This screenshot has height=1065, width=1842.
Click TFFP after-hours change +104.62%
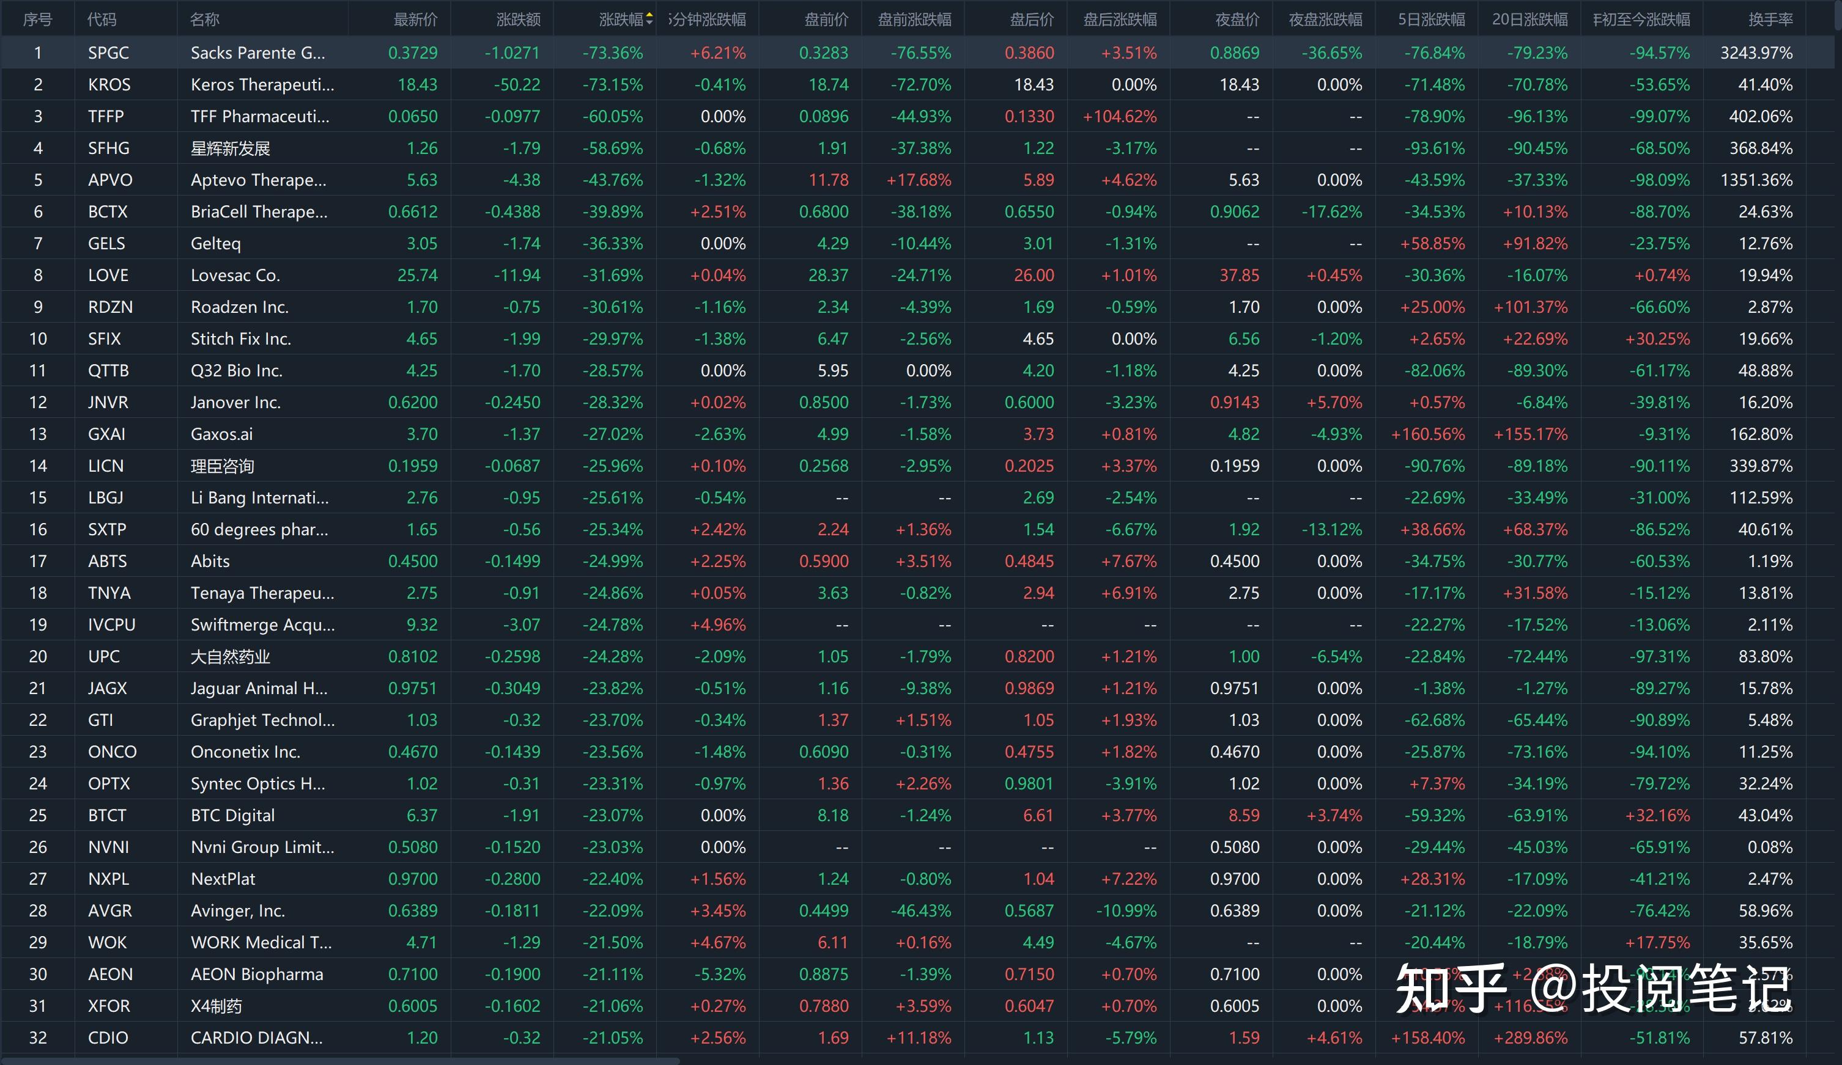click(1120, 116)
